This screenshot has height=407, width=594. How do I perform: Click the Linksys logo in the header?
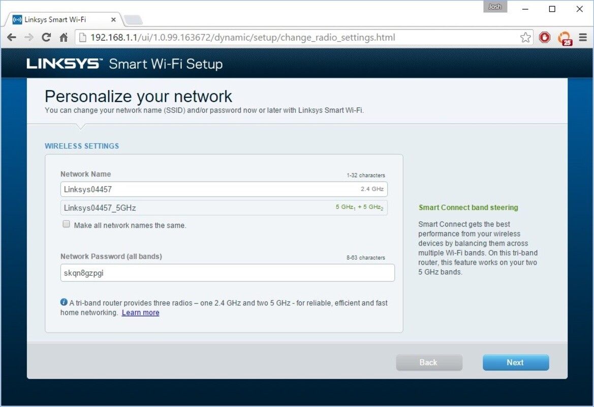pos(65,63)
